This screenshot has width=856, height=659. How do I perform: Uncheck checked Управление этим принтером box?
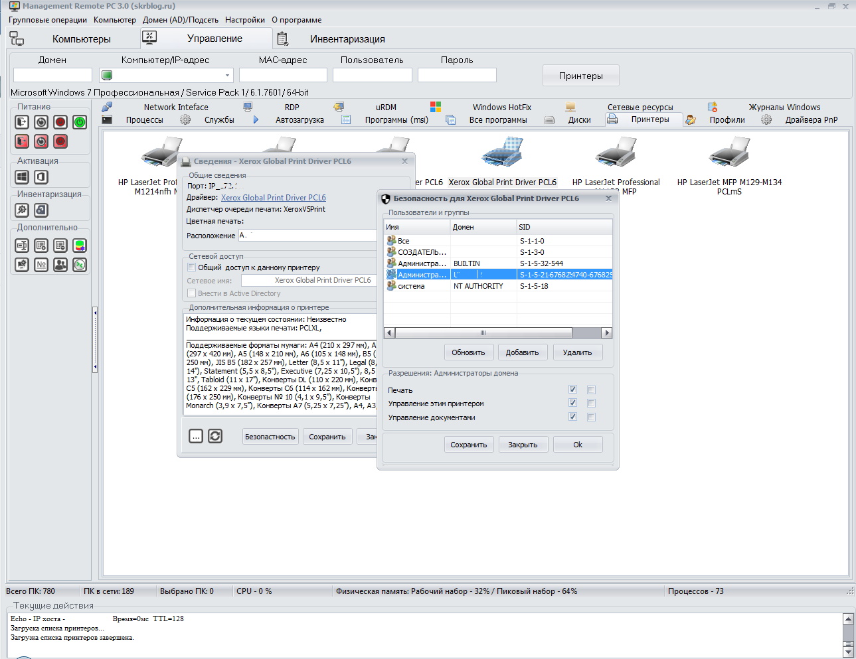pyautogui.click(x=572, y=403)
